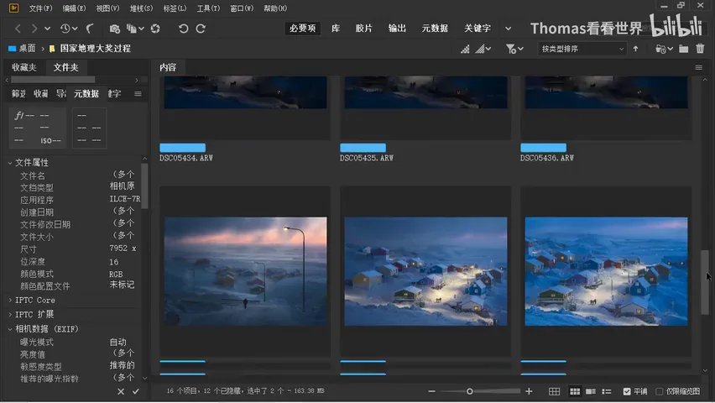Select the DSC05436.ARW thumbnail
The image size is (715, 403).
tap(606, 92)
